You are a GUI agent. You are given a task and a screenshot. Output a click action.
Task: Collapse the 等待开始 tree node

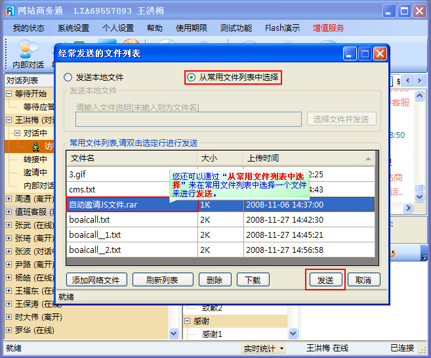(9, 94)
